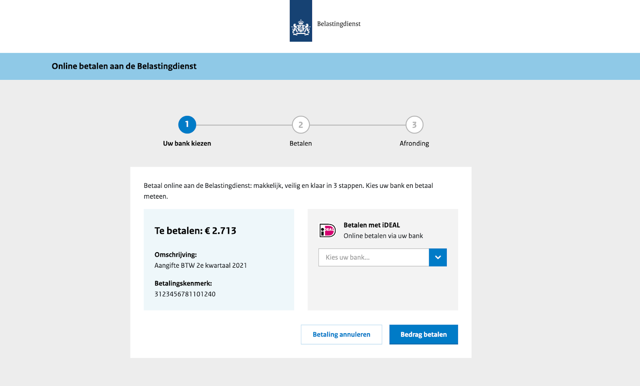The image size is (640, 386).
Task: Click 'Online betalen aan de Belastingdienst' heading
Action: click(x=124, y=66)
